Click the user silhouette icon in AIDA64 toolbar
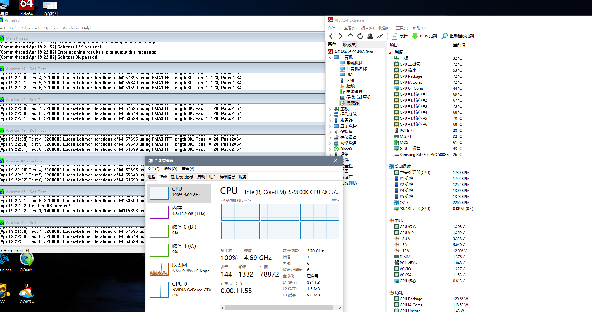Image resolution: width=592 pixels, height=312 pixels. click(370, 36)
